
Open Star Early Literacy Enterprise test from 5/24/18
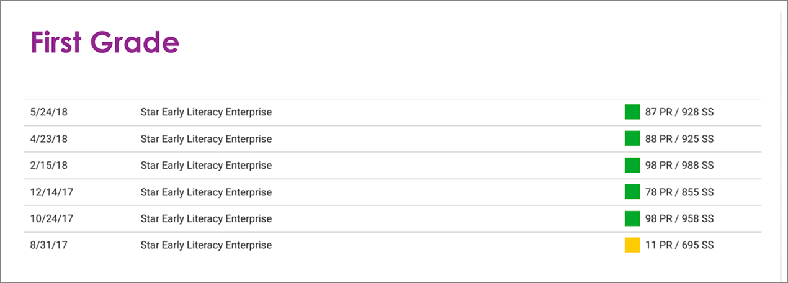[x=206, y=112]
